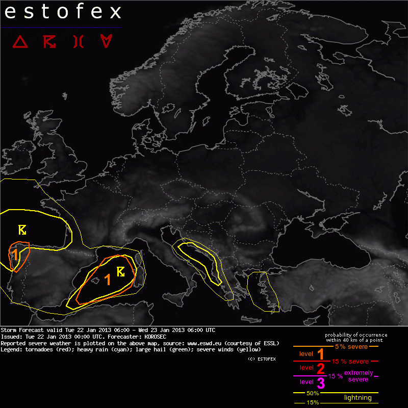
Task: Click the 50% lightning legend line
Action: [x=313, y=393]
